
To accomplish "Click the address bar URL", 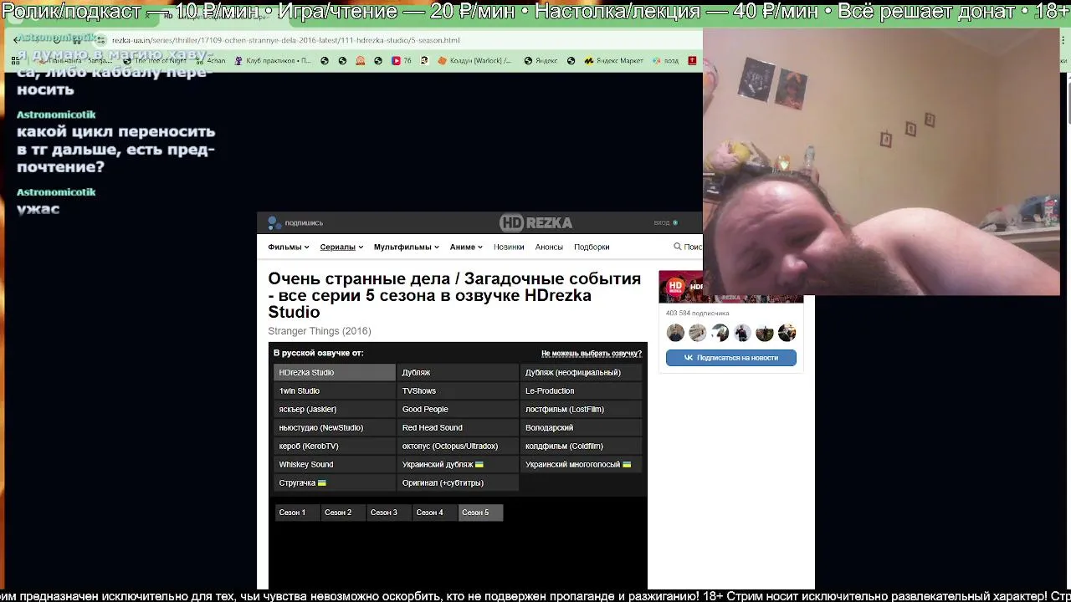I will (285, 40).
